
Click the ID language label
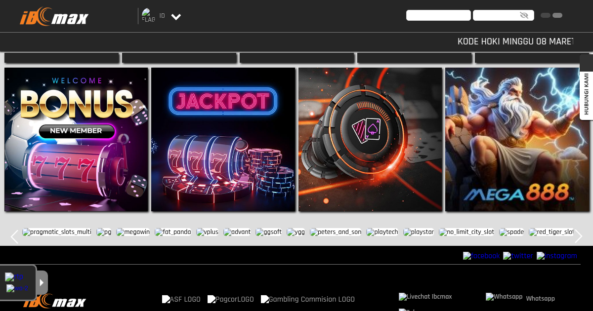(162, 16)
